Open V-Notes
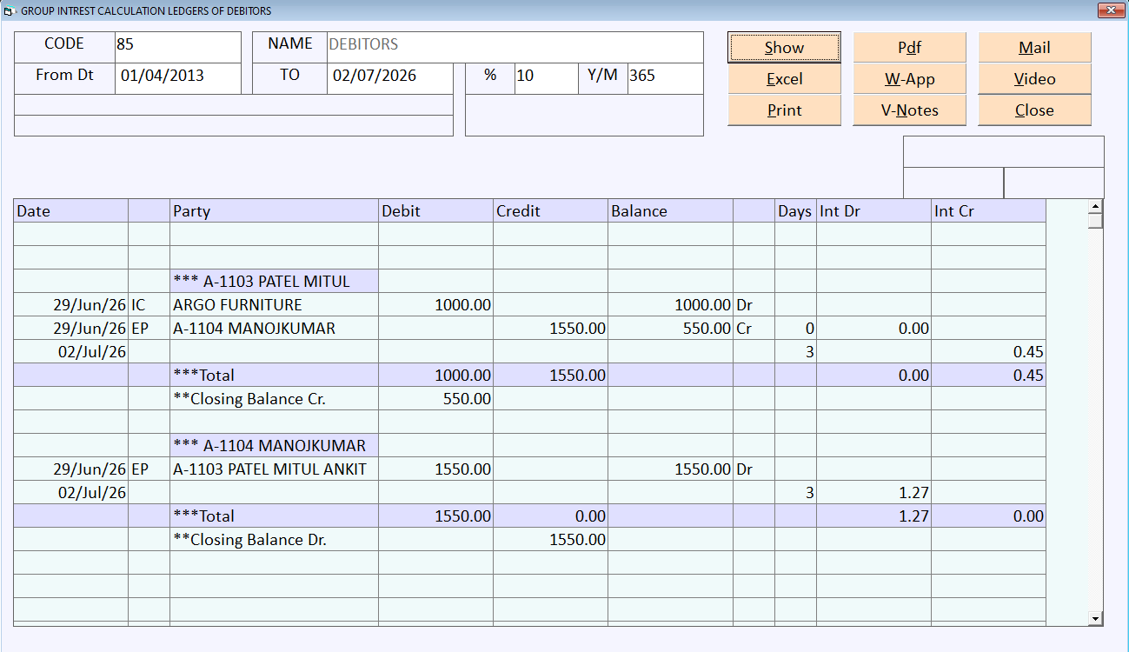The image size is (1129, 652). pyautogui.click(x=909, y=110)
